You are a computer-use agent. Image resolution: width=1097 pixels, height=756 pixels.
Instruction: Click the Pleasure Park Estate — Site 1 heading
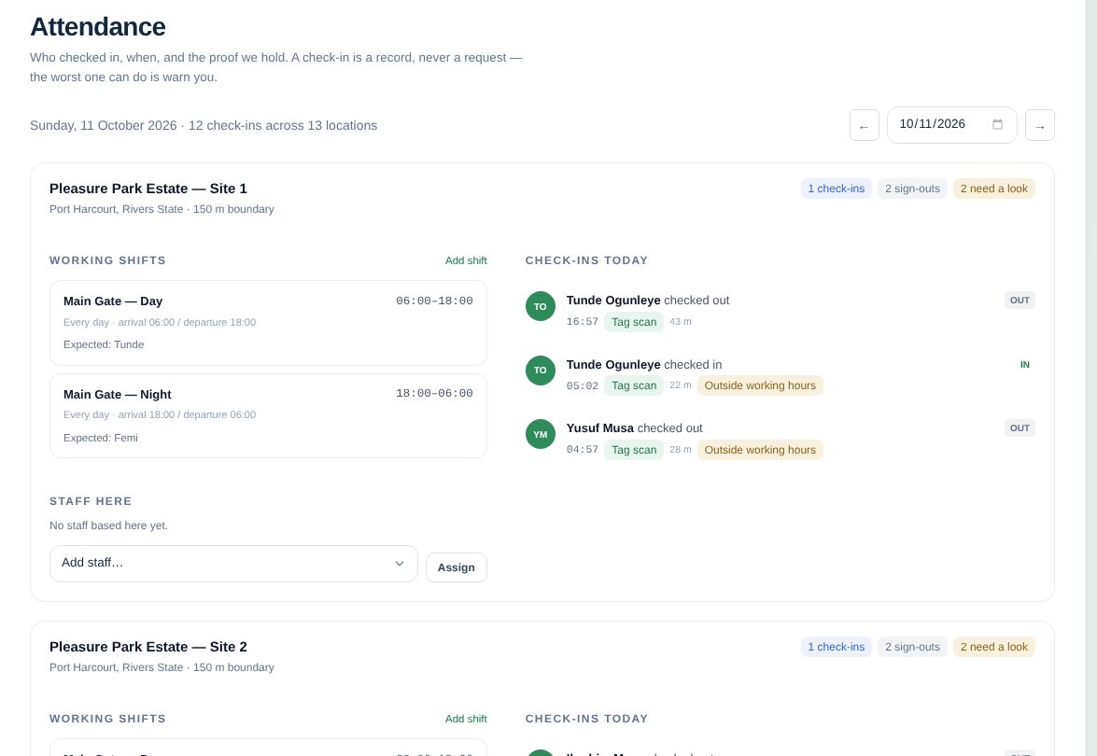(x=148, y=189)
